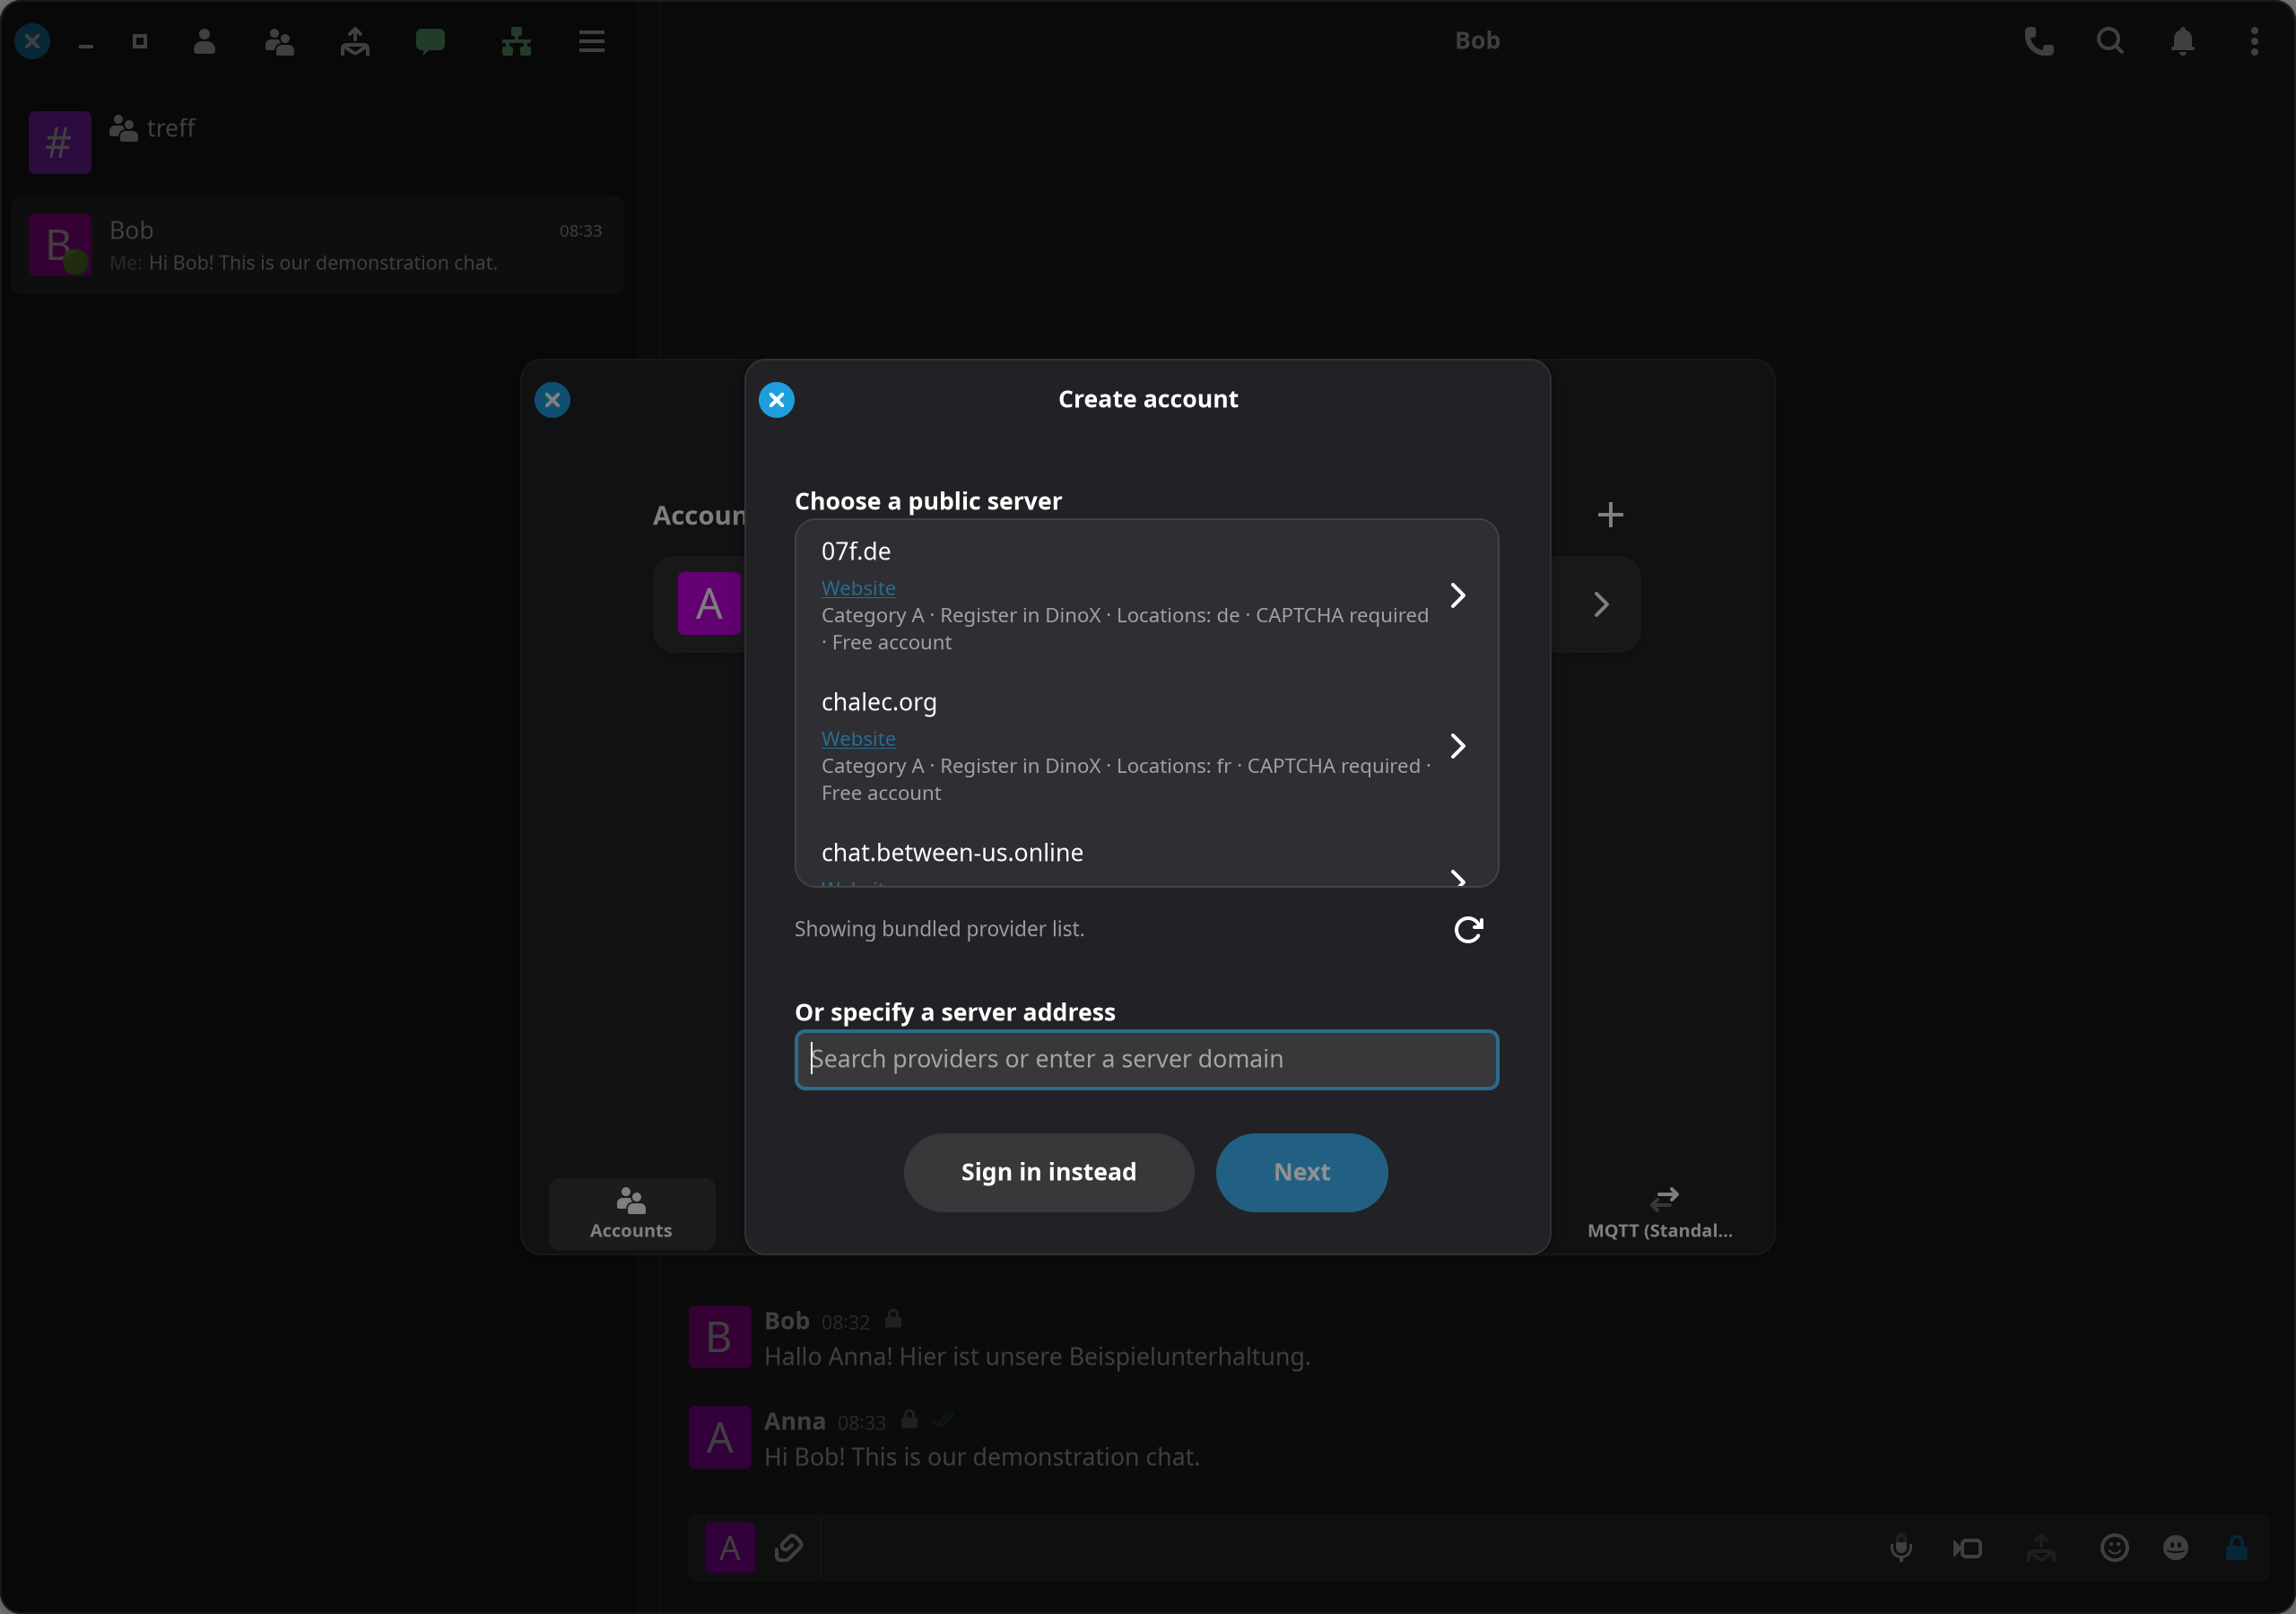Click Bob's avatar in message history

[x=720, y=1337]
